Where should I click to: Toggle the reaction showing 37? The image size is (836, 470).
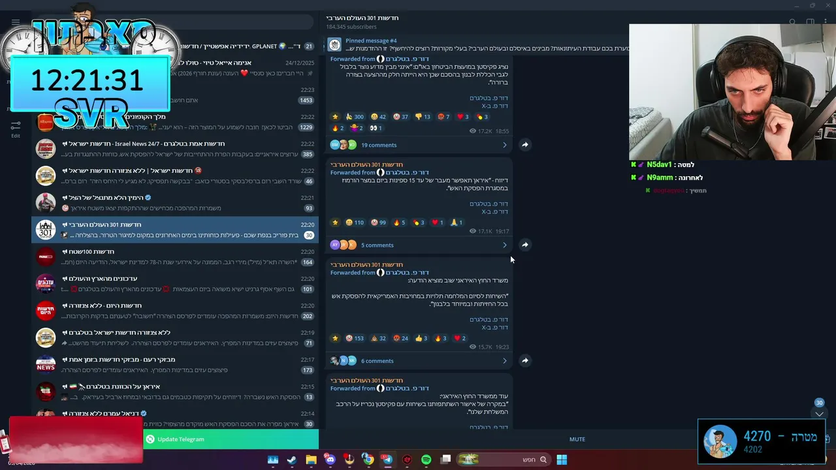pos(400,117)
